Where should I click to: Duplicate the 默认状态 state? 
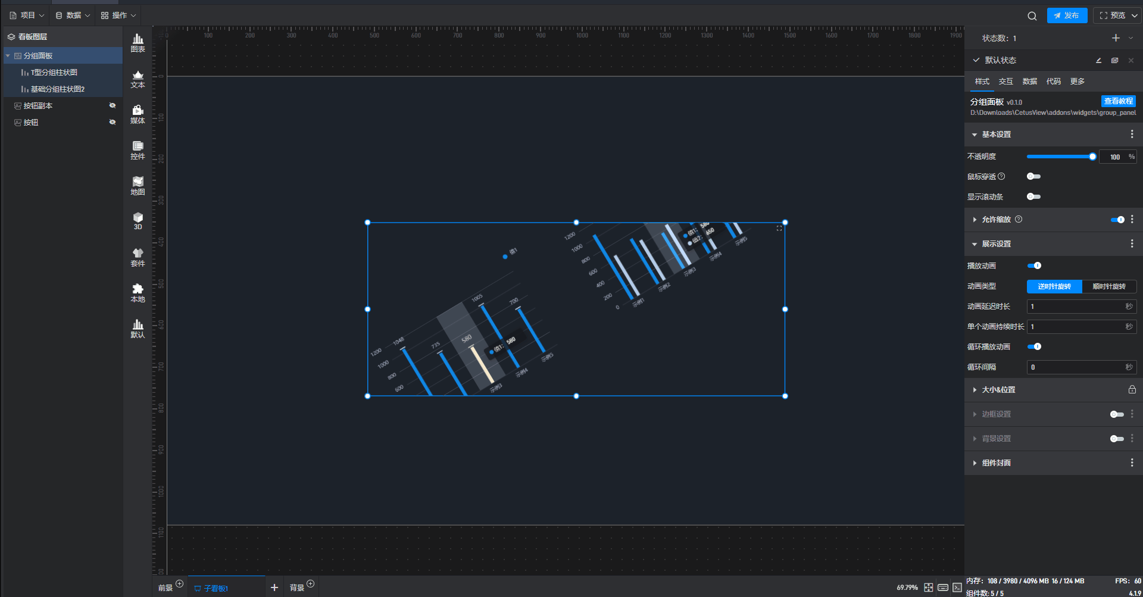click(x=1115, y=60)
